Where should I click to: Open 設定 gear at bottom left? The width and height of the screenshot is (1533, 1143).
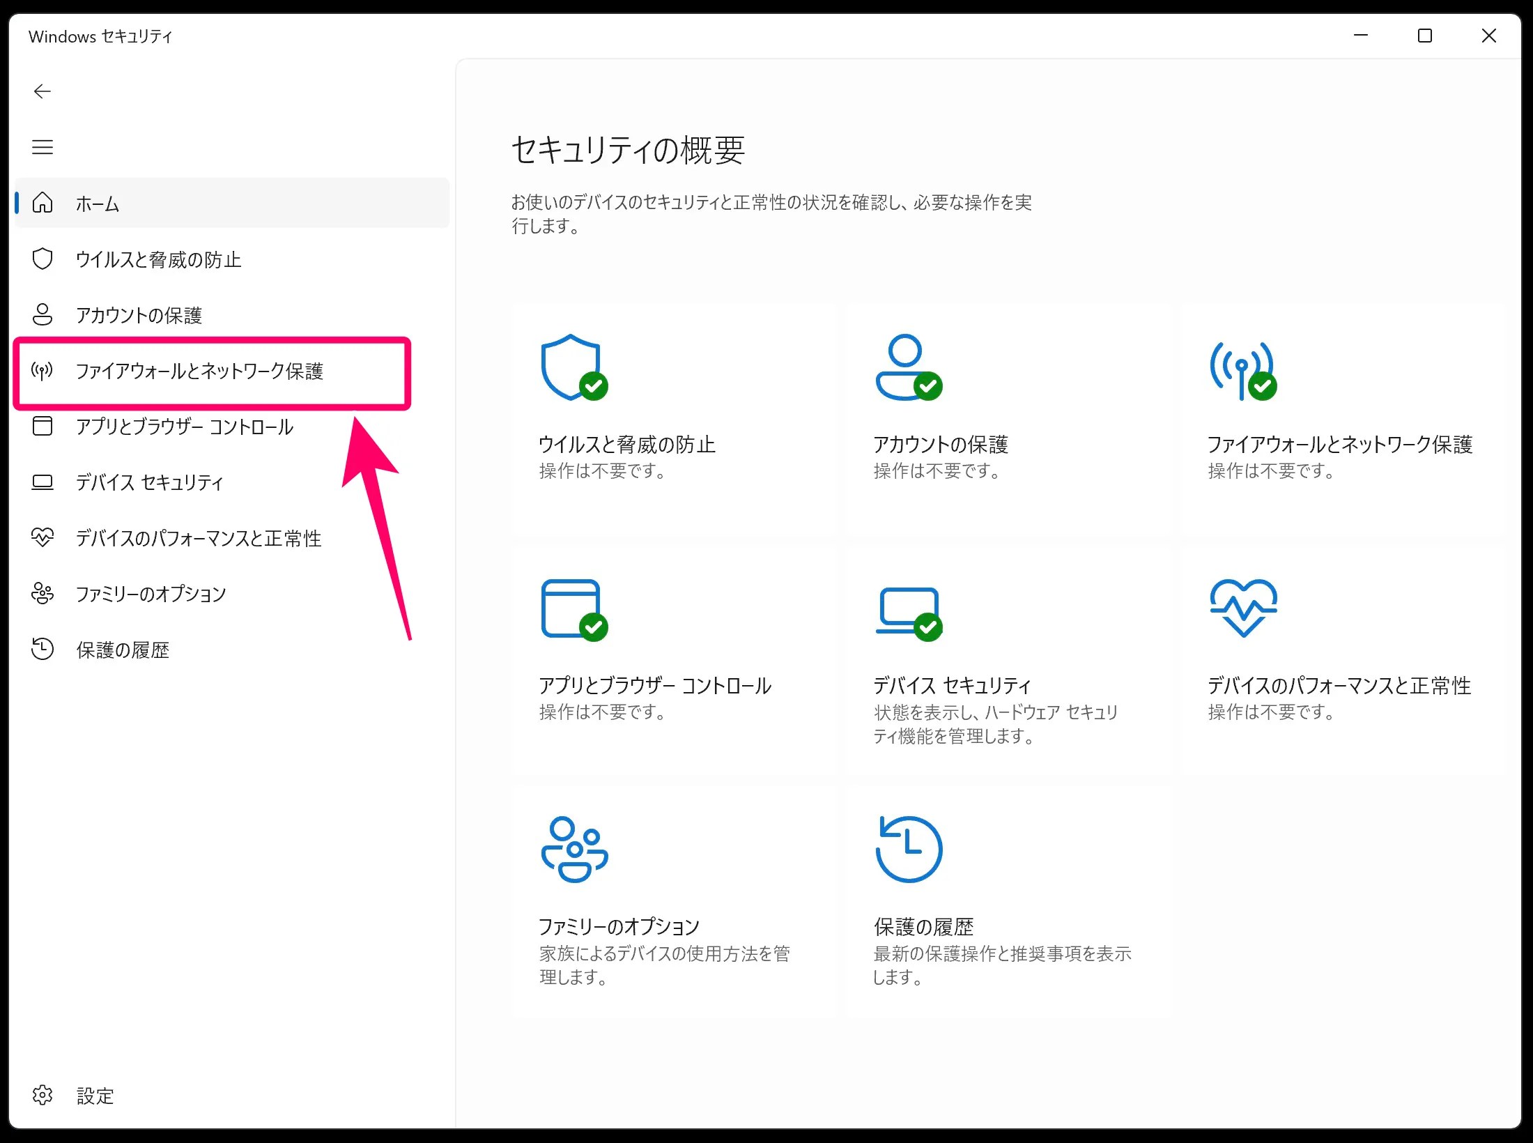pos(43,1095)
